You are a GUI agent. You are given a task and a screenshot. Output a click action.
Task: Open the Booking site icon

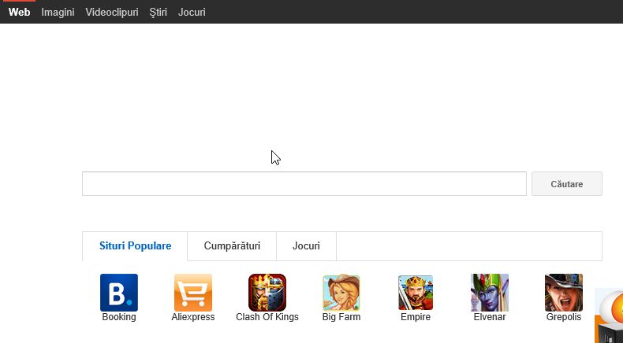tap(119, 293)
